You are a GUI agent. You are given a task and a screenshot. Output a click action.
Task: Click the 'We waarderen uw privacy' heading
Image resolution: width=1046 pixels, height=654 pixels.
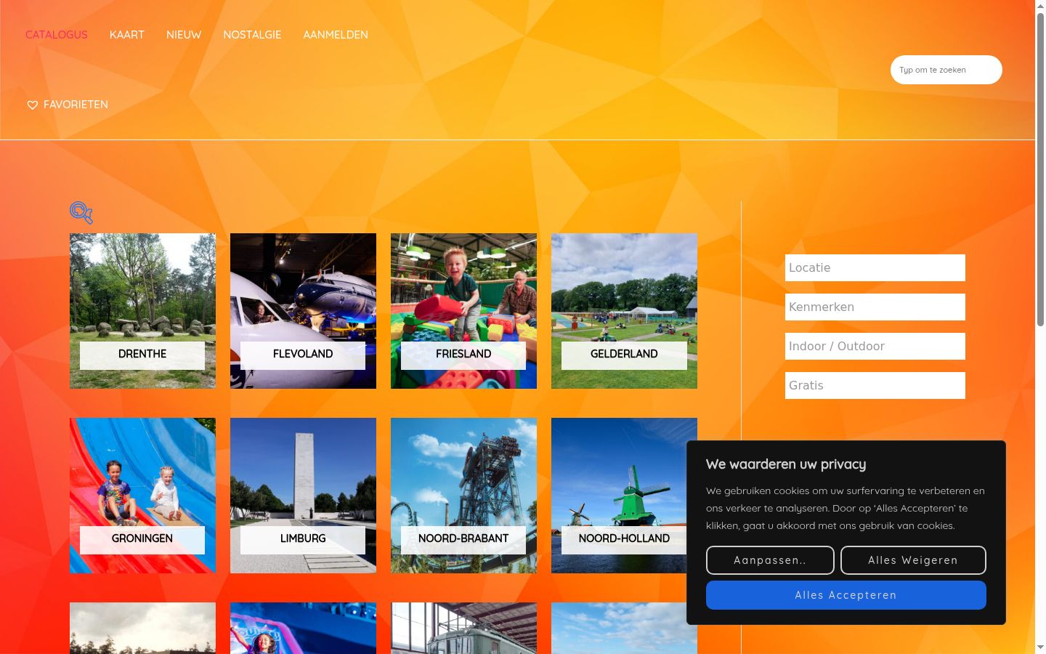(x=786, y=464)
